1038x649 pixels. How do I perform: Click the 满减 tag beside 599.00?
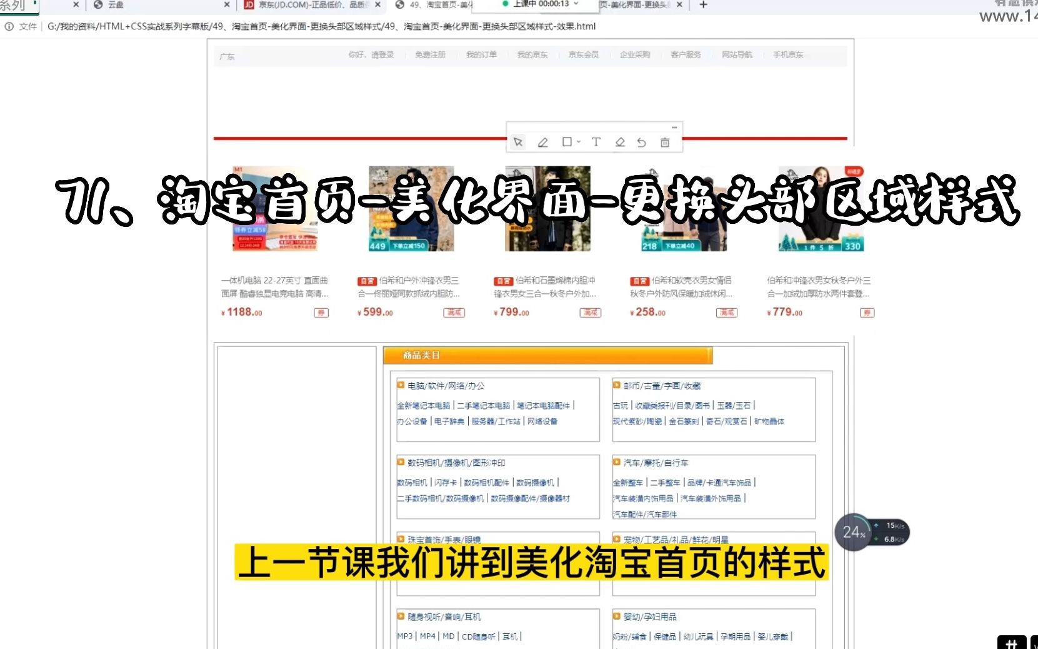(454, 313)
